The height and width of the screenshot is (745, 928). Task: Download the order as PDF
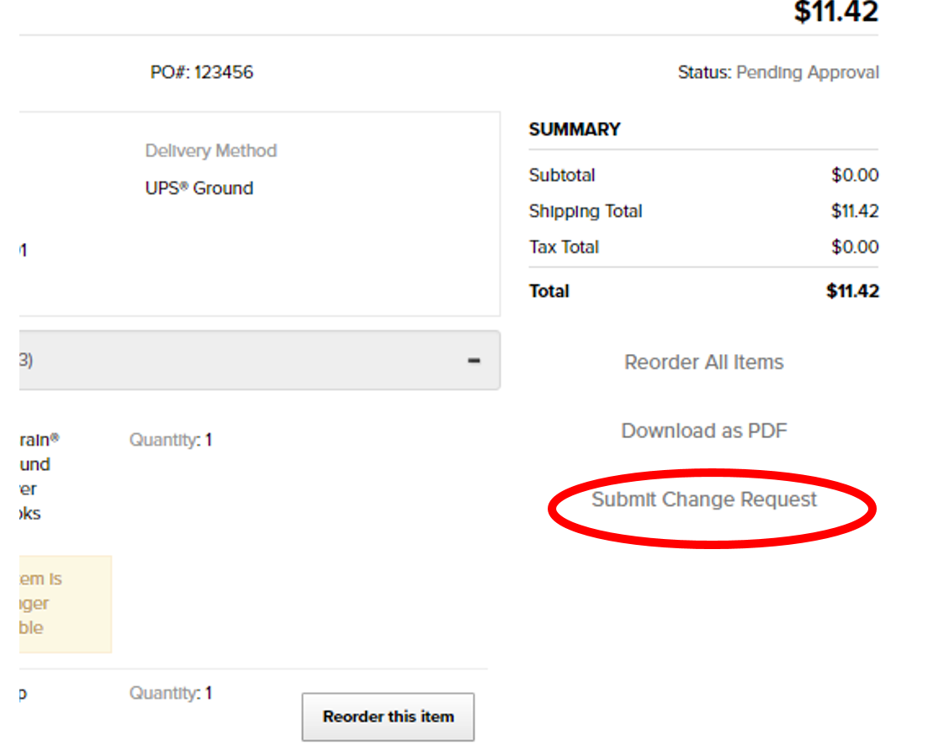click(x=704, y=431)
